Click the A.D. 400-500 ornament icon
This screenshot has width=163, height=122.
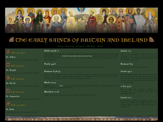(x=8, y=65)
